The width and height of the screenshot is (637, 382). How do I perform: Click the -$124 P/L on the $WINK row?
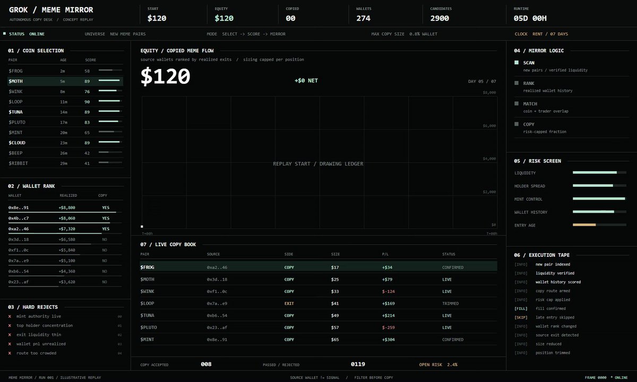[390, 291]
